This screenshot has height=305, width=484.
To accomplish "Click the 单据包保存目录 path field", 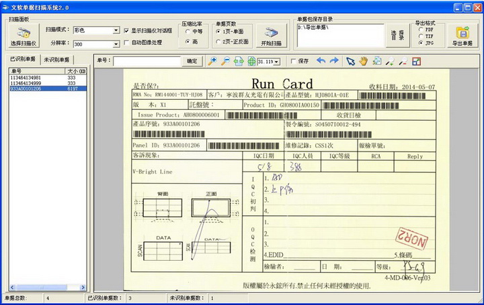I will point(340,36).
